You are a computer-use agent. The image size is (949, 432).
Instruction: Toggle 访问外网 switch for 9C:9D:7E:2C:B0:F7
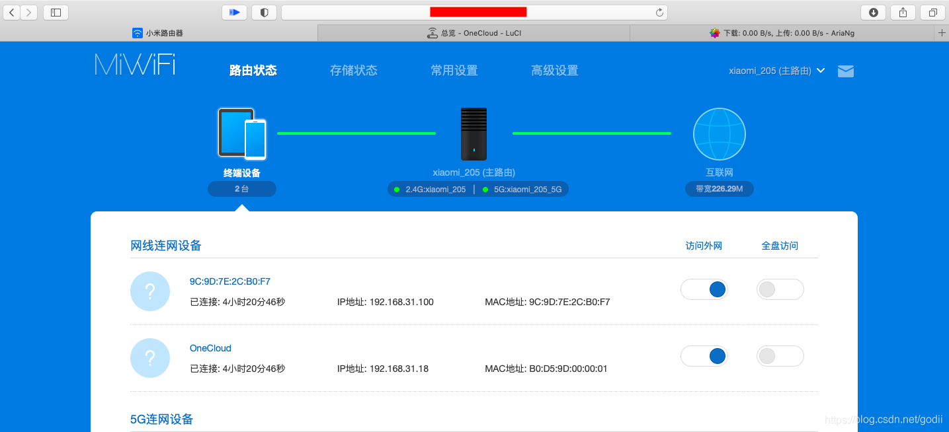(x=704, y=289)
